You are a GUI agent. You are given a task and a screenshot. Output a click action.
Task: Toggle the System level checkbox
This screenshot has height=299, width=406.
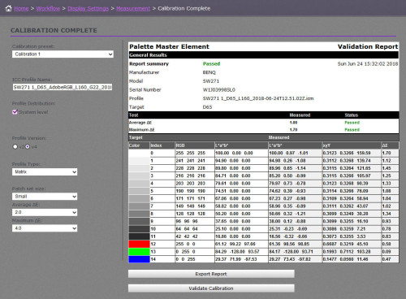point(15,112)
